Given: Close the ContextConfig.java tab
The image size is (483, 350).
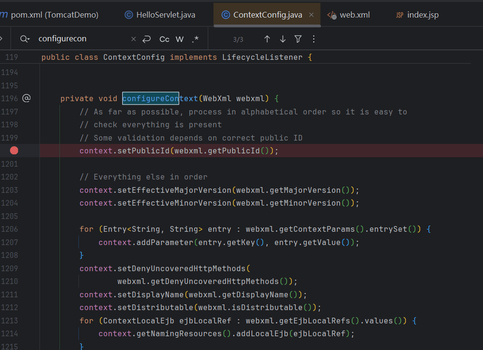Looking at the screenshot, I should click(x=311, y=15).
